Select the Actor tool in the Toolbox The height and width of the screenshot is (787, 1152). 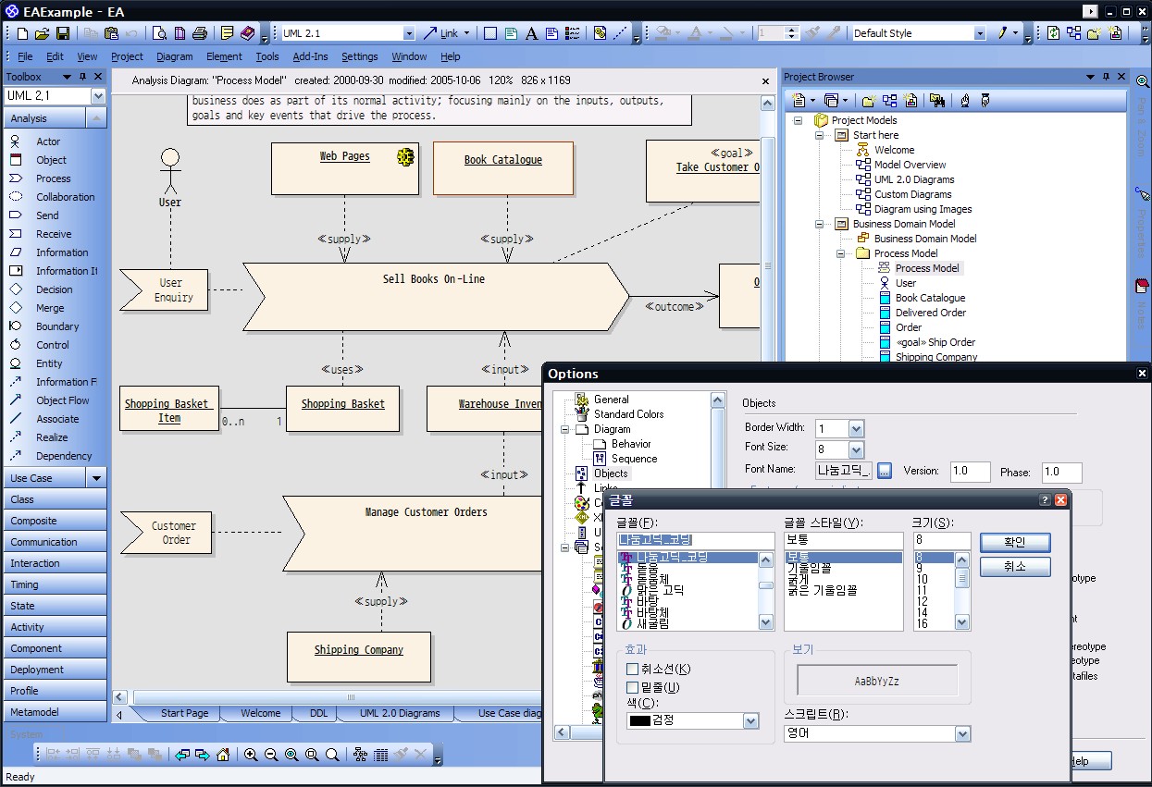[48, 141]
